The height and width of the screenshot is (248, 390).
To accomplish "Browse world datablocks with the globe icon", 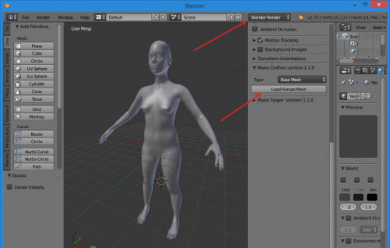I will click(x=344, y=96).
